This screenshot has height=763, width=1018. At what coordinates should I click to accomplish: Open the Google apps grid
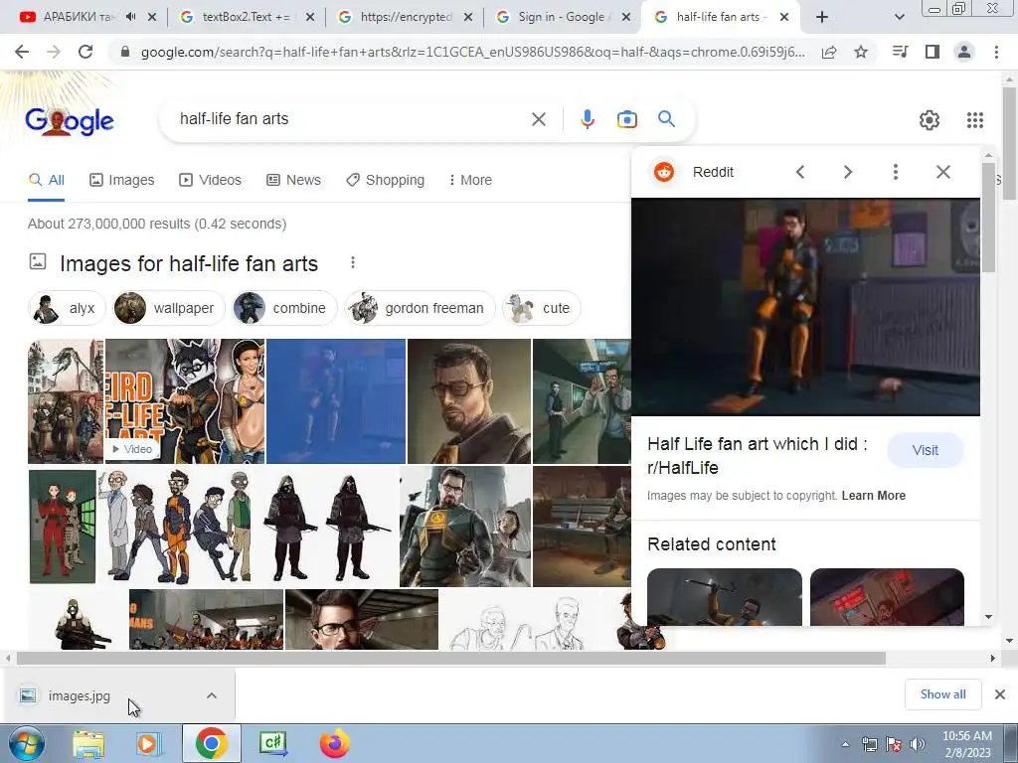pyautogui.click(x=975, y=120)
